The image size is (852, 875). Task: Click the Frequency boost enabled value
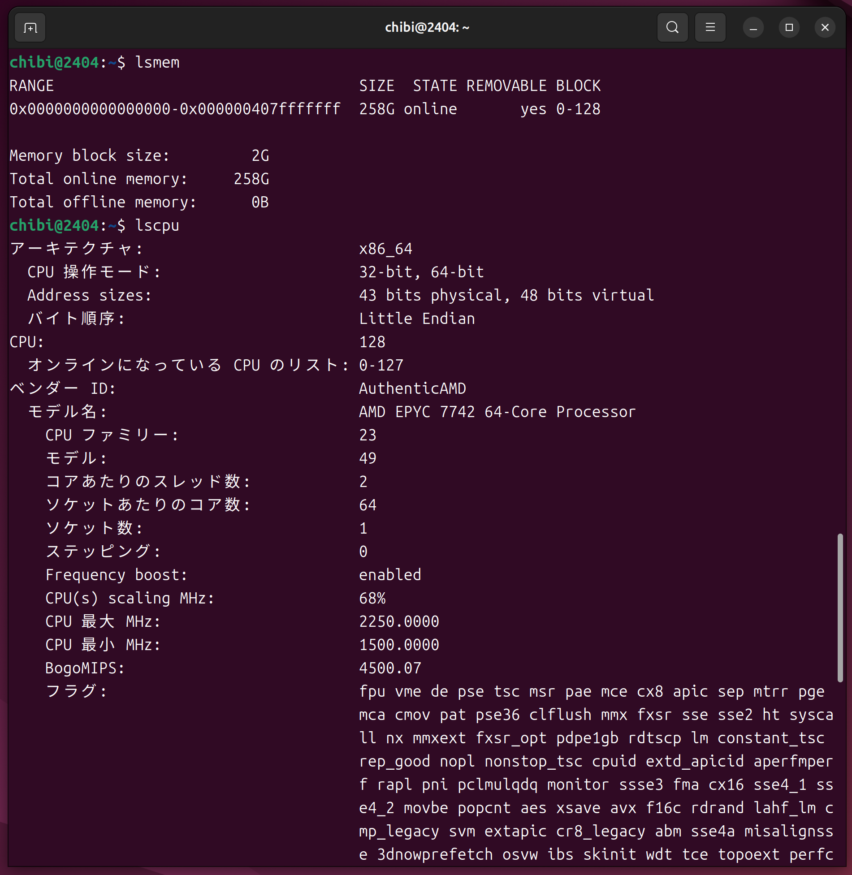click(x=390, y=575)
